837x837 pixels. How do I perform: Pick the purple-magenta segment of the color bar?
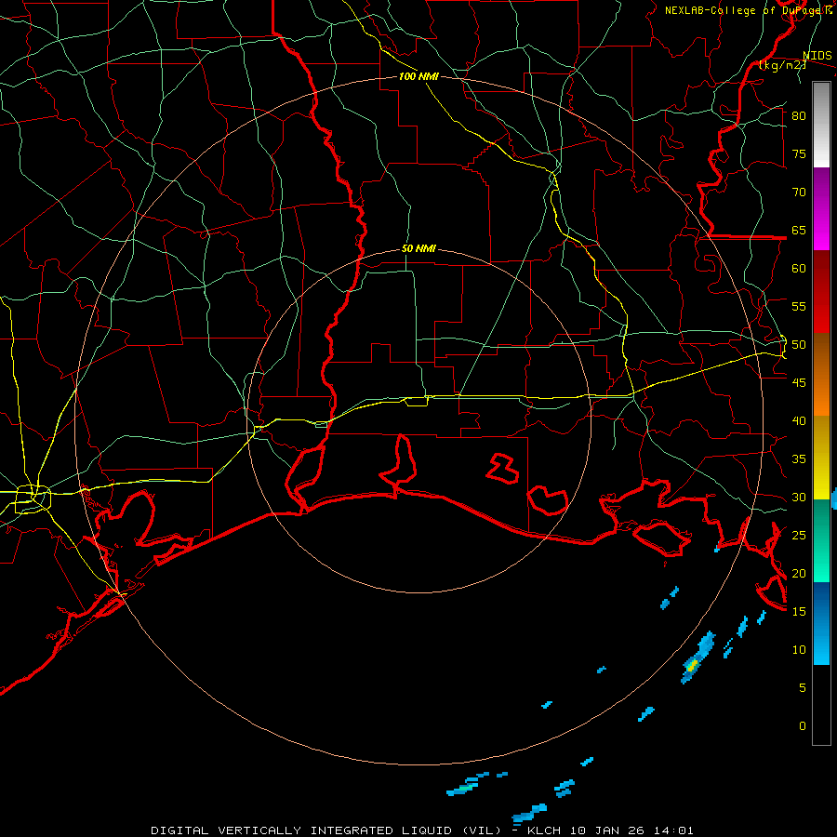point(821,208)
